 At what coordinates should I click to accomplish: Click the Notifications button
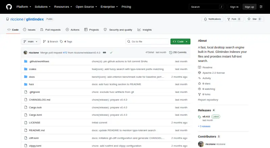[213, 19]
